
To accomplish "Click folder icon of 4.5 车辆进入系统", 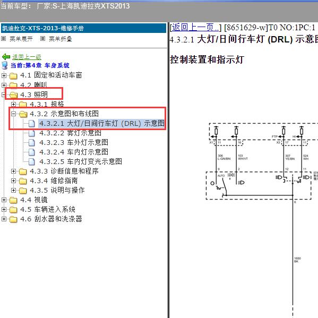I will tap(13, 210).
